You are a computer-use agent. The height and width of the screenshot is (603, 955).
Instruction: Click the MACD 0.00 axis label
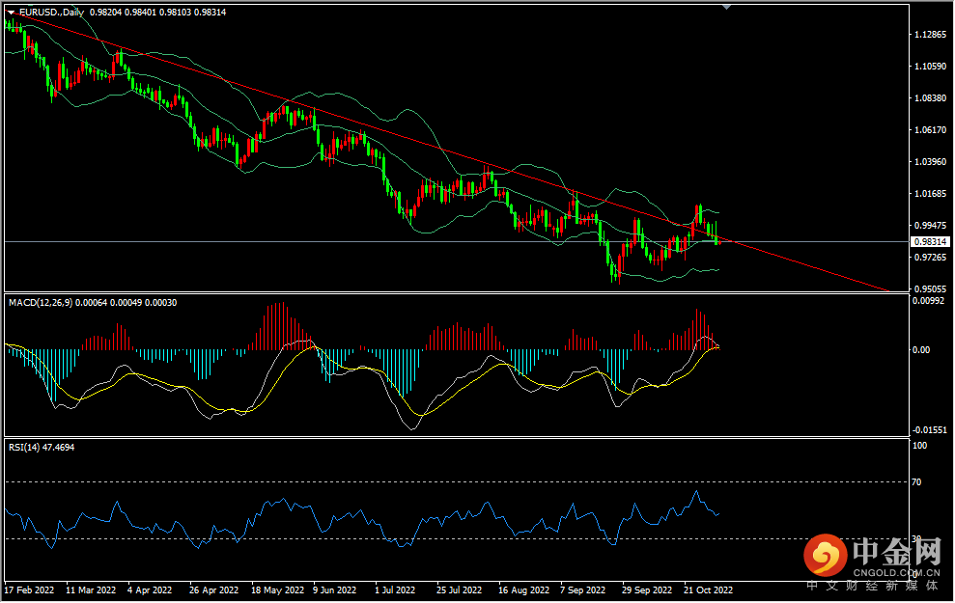click(x=922, y=350)
